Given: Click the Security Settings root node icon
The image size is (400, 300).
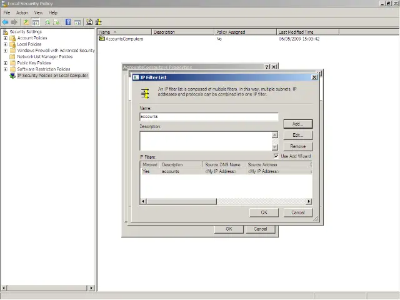Looking at the screenshot, I should 6,32.
